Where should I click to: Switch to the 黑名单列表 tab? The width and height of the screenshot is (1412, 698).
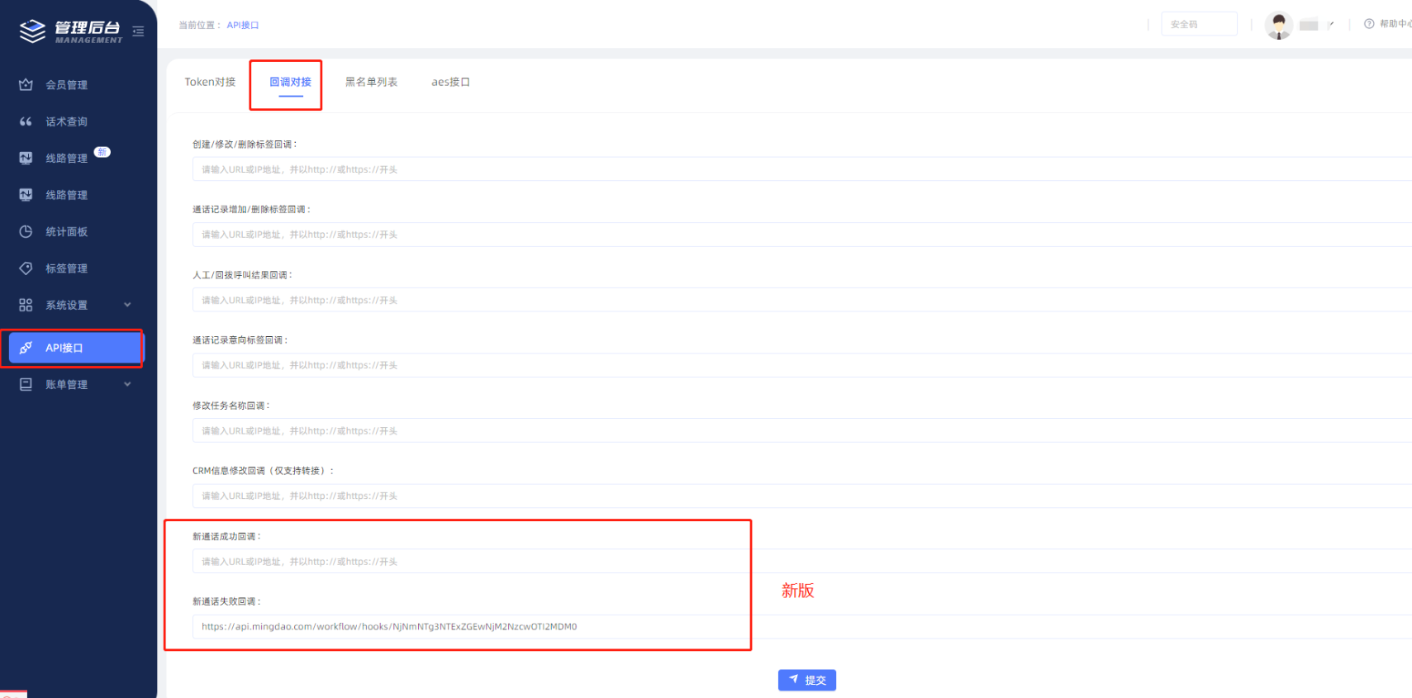coord(371,82)
